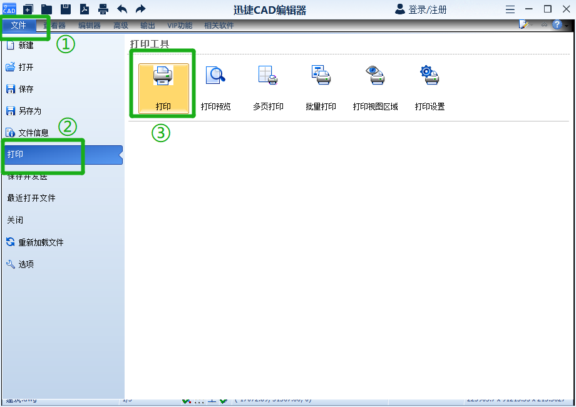
Task: Open the hamburger menu in title bar
Action: coord(510,9)
